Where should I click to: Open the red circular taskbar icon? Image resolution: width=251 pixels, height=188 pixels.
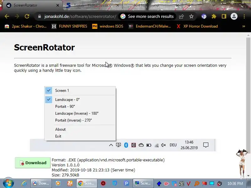pos(103,183)
